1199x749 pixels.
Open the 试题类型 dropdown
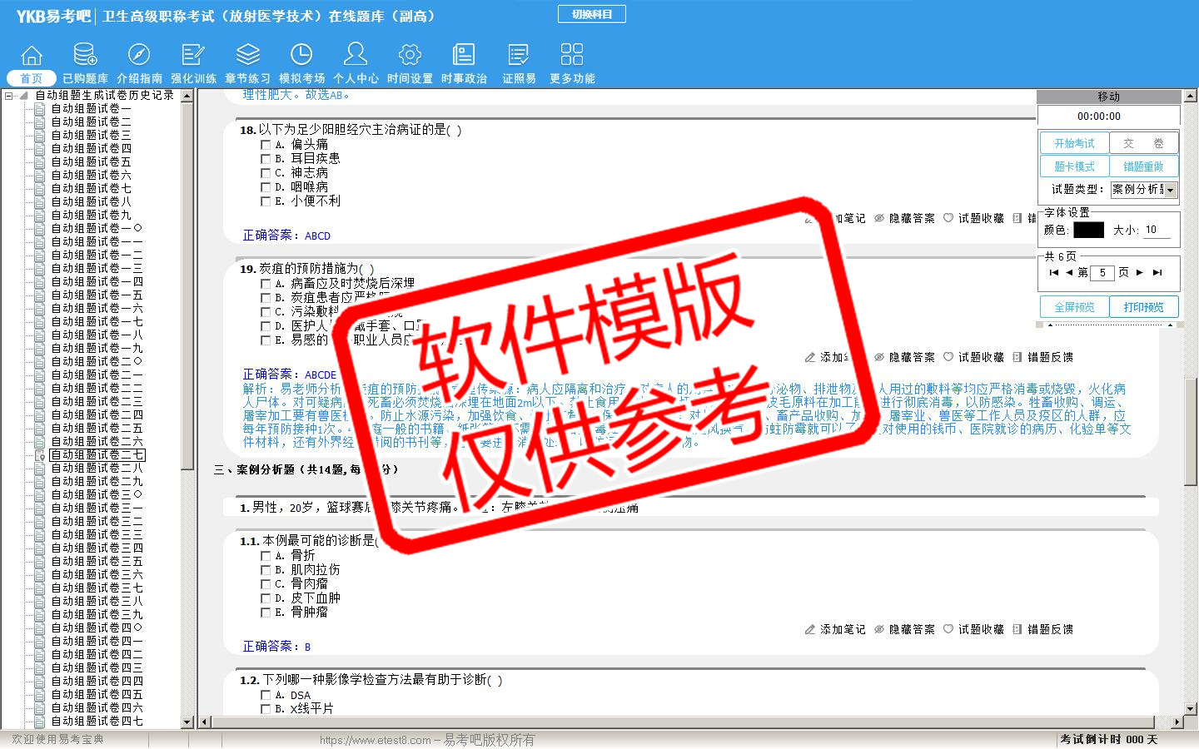pyautogui.click(x=1171, y=190)
